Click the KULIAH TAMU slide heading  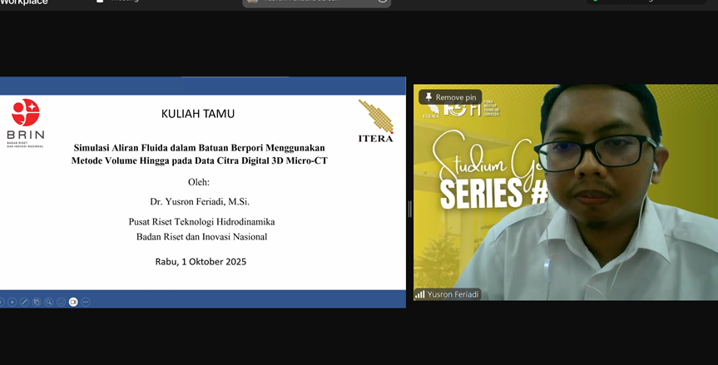coord(198,114)
